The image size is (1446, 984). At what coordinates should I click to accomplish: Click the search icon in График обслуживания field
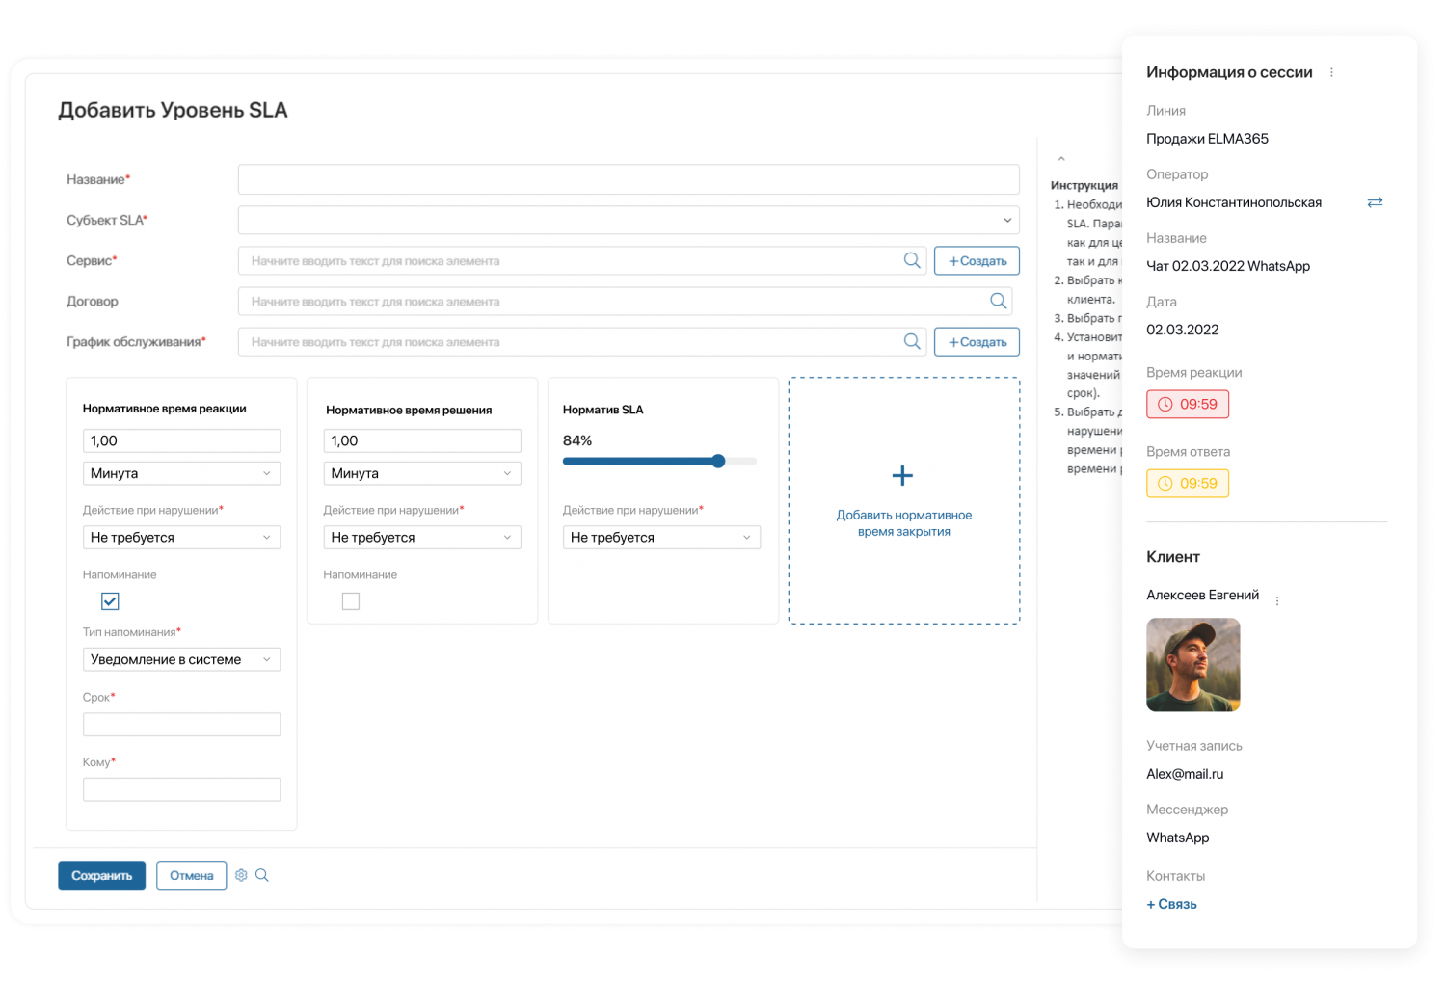point(911,341)
